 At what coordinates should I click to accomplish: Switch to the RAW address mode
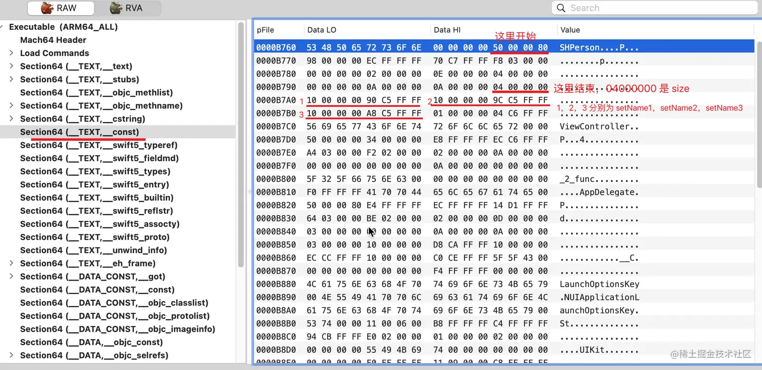coord(60,8)
